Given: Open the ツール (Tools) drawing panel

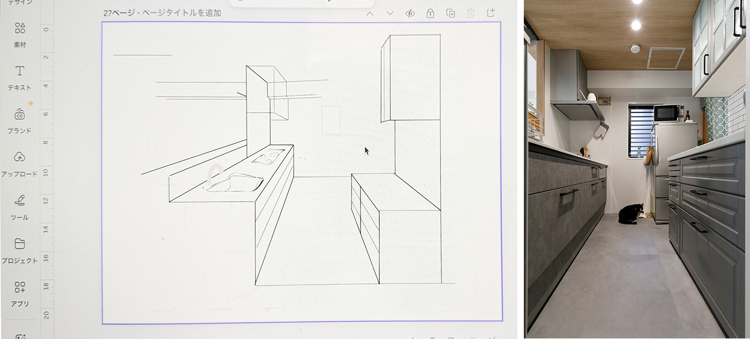Looking at the screenshot, I should pos(20,207).
